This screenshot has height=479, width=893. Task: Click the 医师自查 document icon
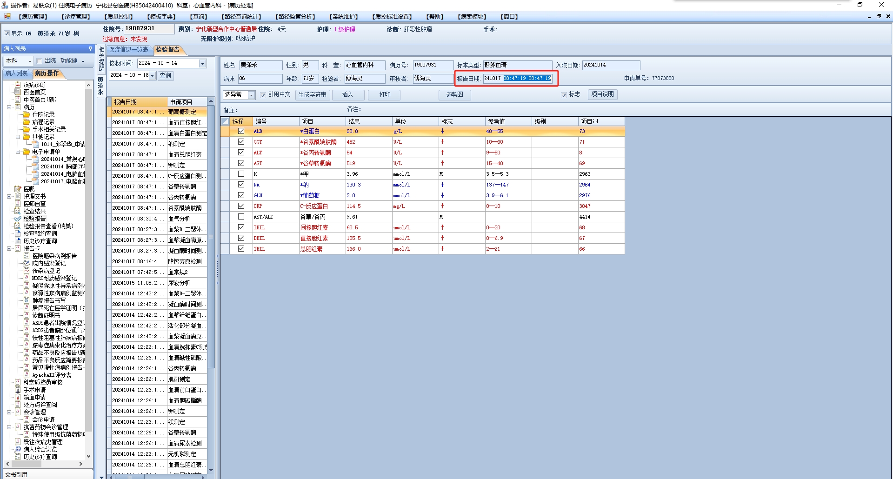[18, 204]
